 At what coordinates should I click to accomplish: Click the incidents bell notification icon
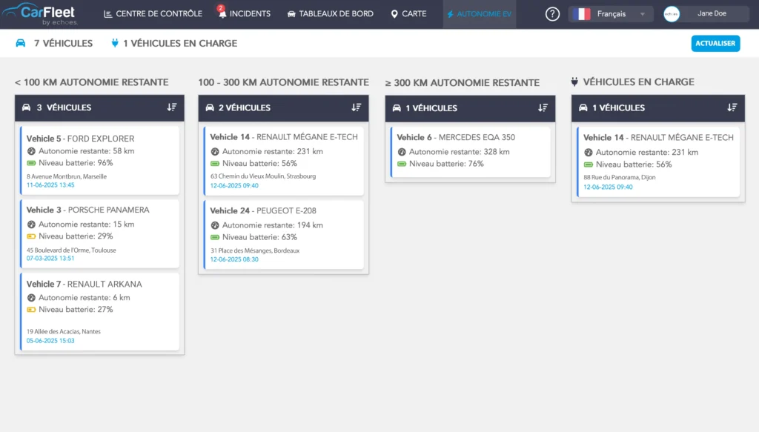tap(222, 14)
